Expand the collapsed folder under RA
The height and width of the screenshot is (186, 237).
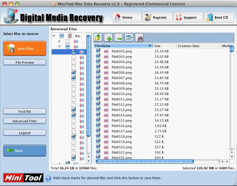pos(60,41)
